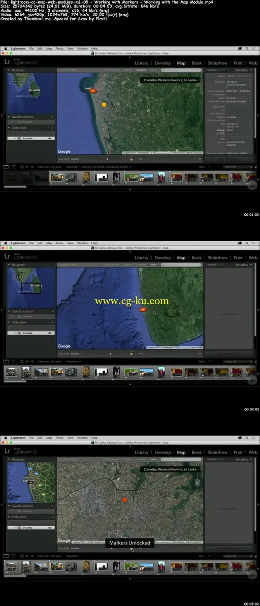Select None location filter in 00:02:02 frame
The width and height of the screenshot is (260, 606).
[x=153, y=265]
